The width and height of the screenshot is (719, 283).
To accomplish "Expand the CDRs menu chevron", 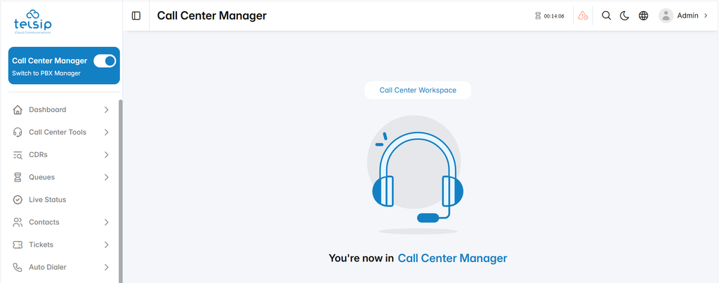I will 107,155.
